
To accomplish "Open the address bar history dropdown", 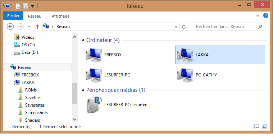I will coord(176,27).
